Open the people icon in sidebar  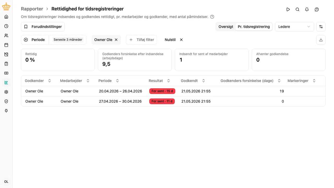pyautogui.click(x=6, y=36)
